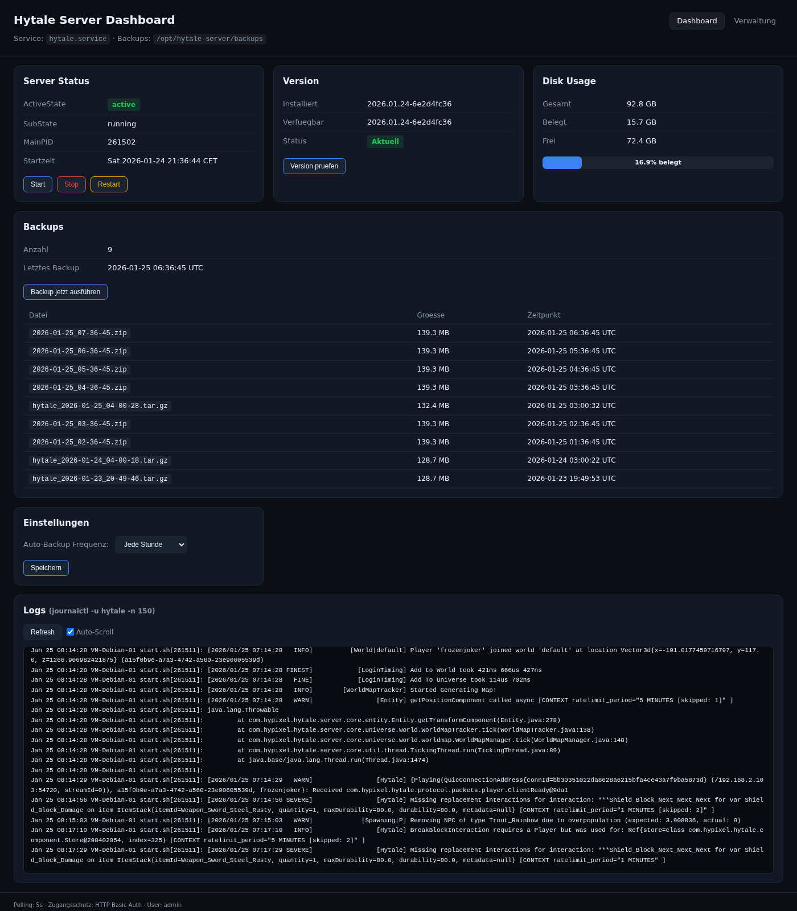This screenshot has width=797, height=911.
Task: Click Version pruefen button
Action: click(314, 166)
